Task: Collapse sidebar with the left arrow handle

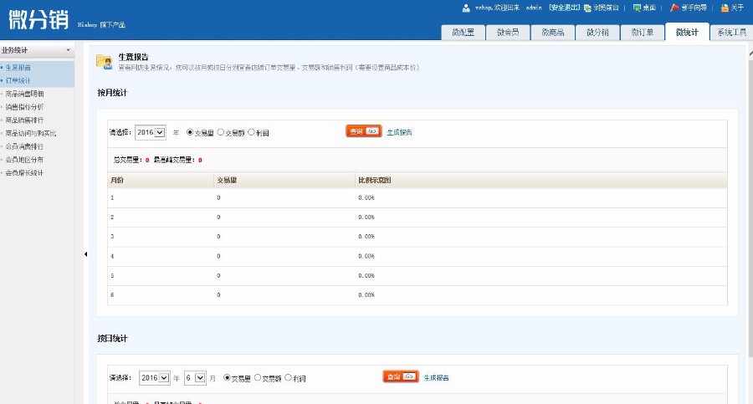Action: coord(85,254)
